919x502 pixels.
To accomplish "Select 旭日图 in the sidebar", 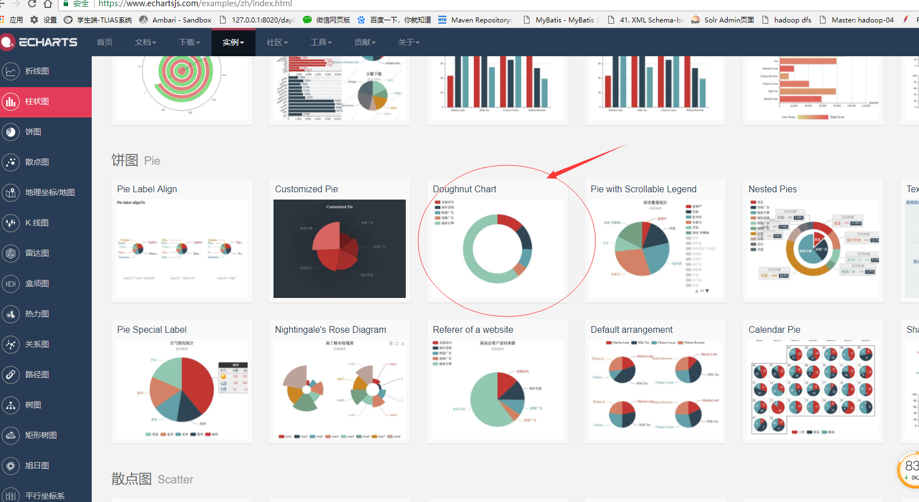I will coord(37,466).
